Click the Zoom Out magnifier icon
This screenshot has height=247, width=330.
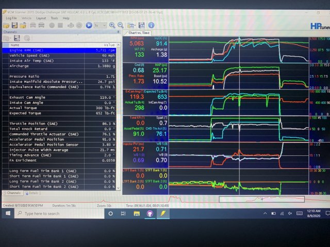click(120, 25)
